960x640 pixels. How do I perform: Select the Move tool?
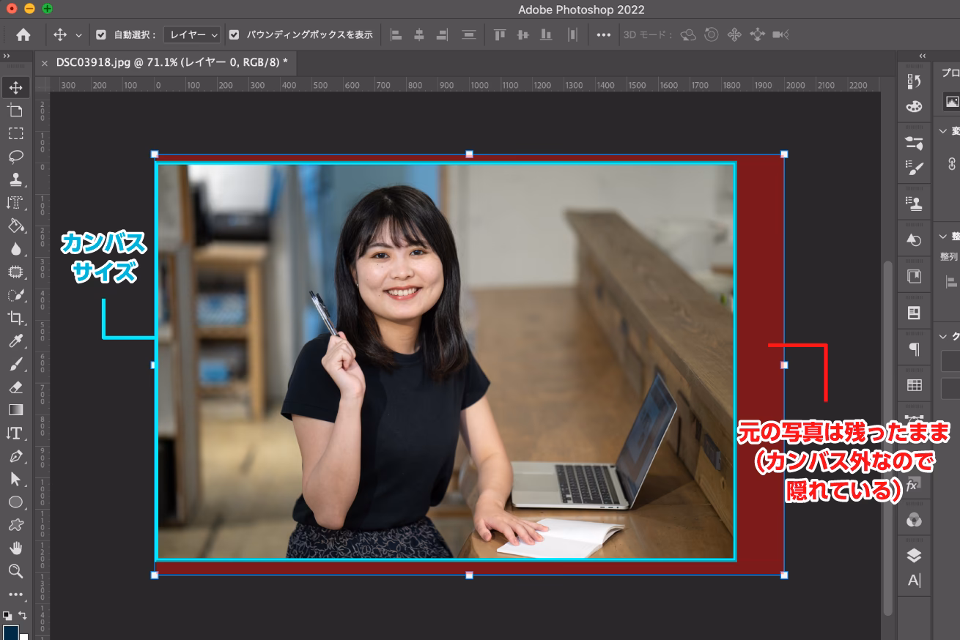point(16,87)
